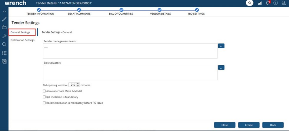The width and height of the screenshot is (289, 131).
Task: Check Bid Invitation is Mandatory
Action: [44, 97]
